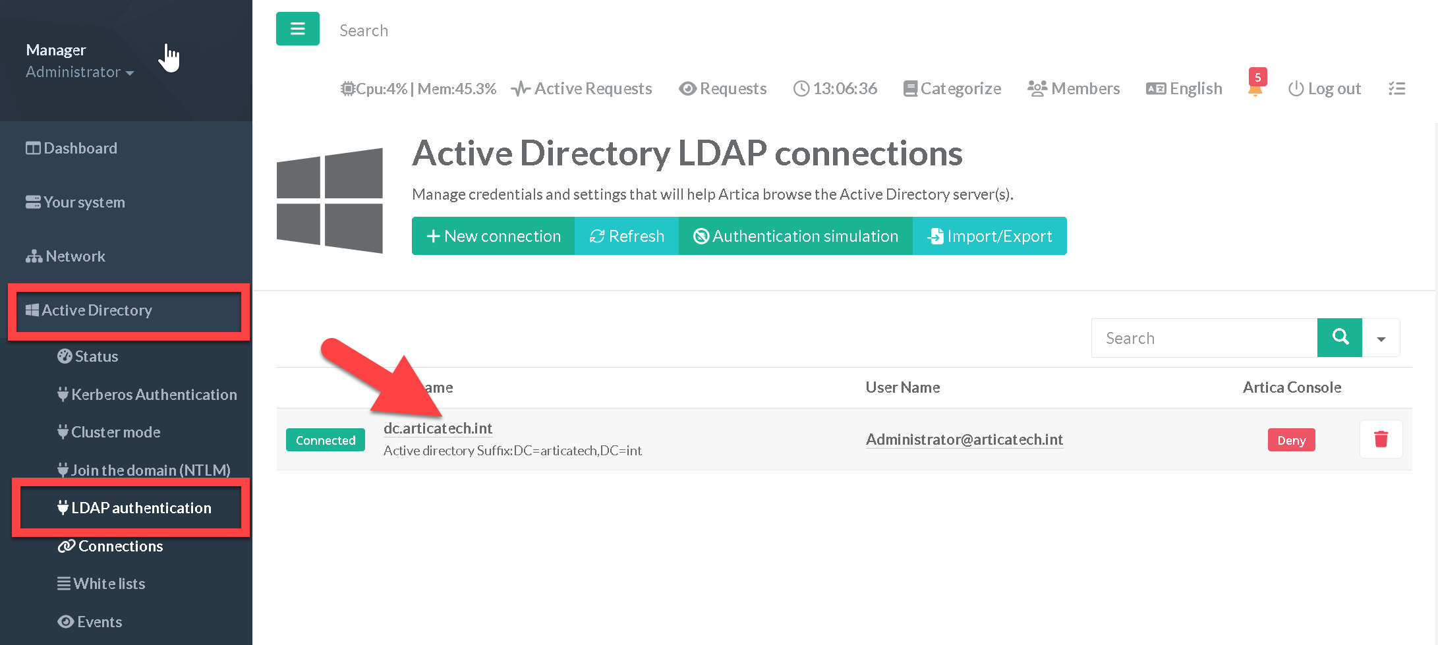The height and width of the screenshot is (645, 1438).
Task: Open the notifications bell with badge 5
Action: click(1255, 86)
